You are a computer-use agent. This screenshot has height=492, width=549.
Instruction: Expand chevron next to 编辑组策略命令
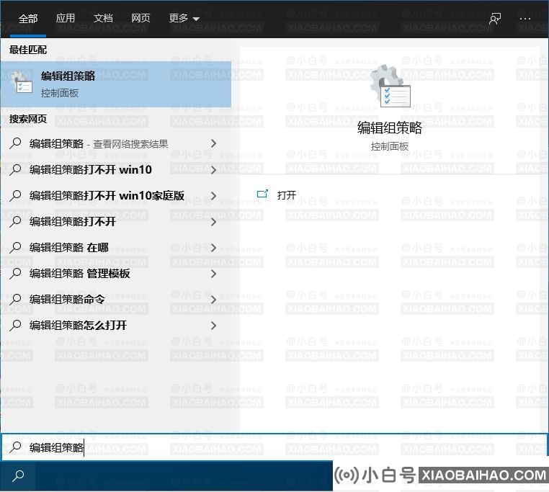pyautogui.click(x=213, y=300)
